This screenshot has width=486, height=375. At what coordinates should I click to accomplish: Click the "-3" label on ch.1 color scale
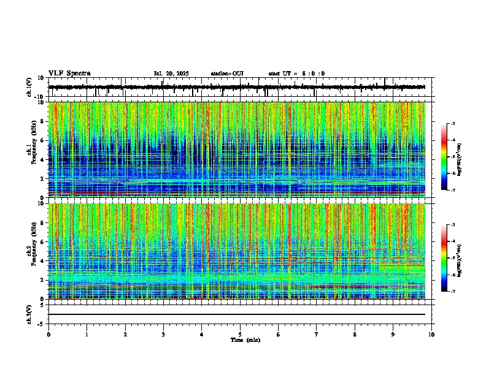click(x=452, y=124)
